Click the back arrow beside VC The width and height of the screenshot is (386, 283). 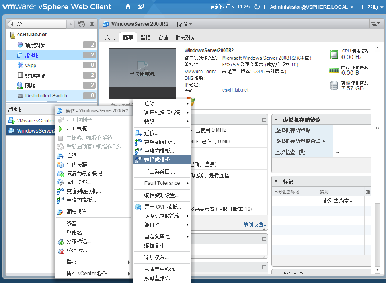pos(12,24)
